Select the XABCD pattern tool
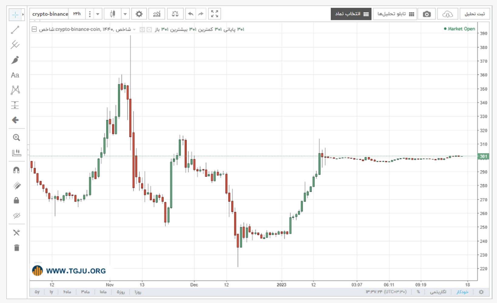The width and height of the screenshot is (497, 303). click(x=15, y=90)
